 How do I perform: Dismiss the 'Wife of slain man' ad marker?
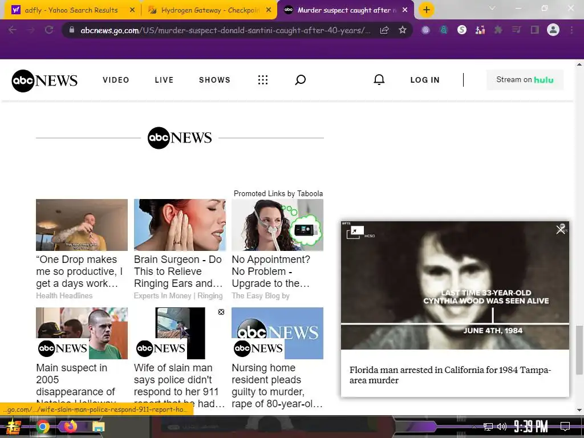(221, 312)
